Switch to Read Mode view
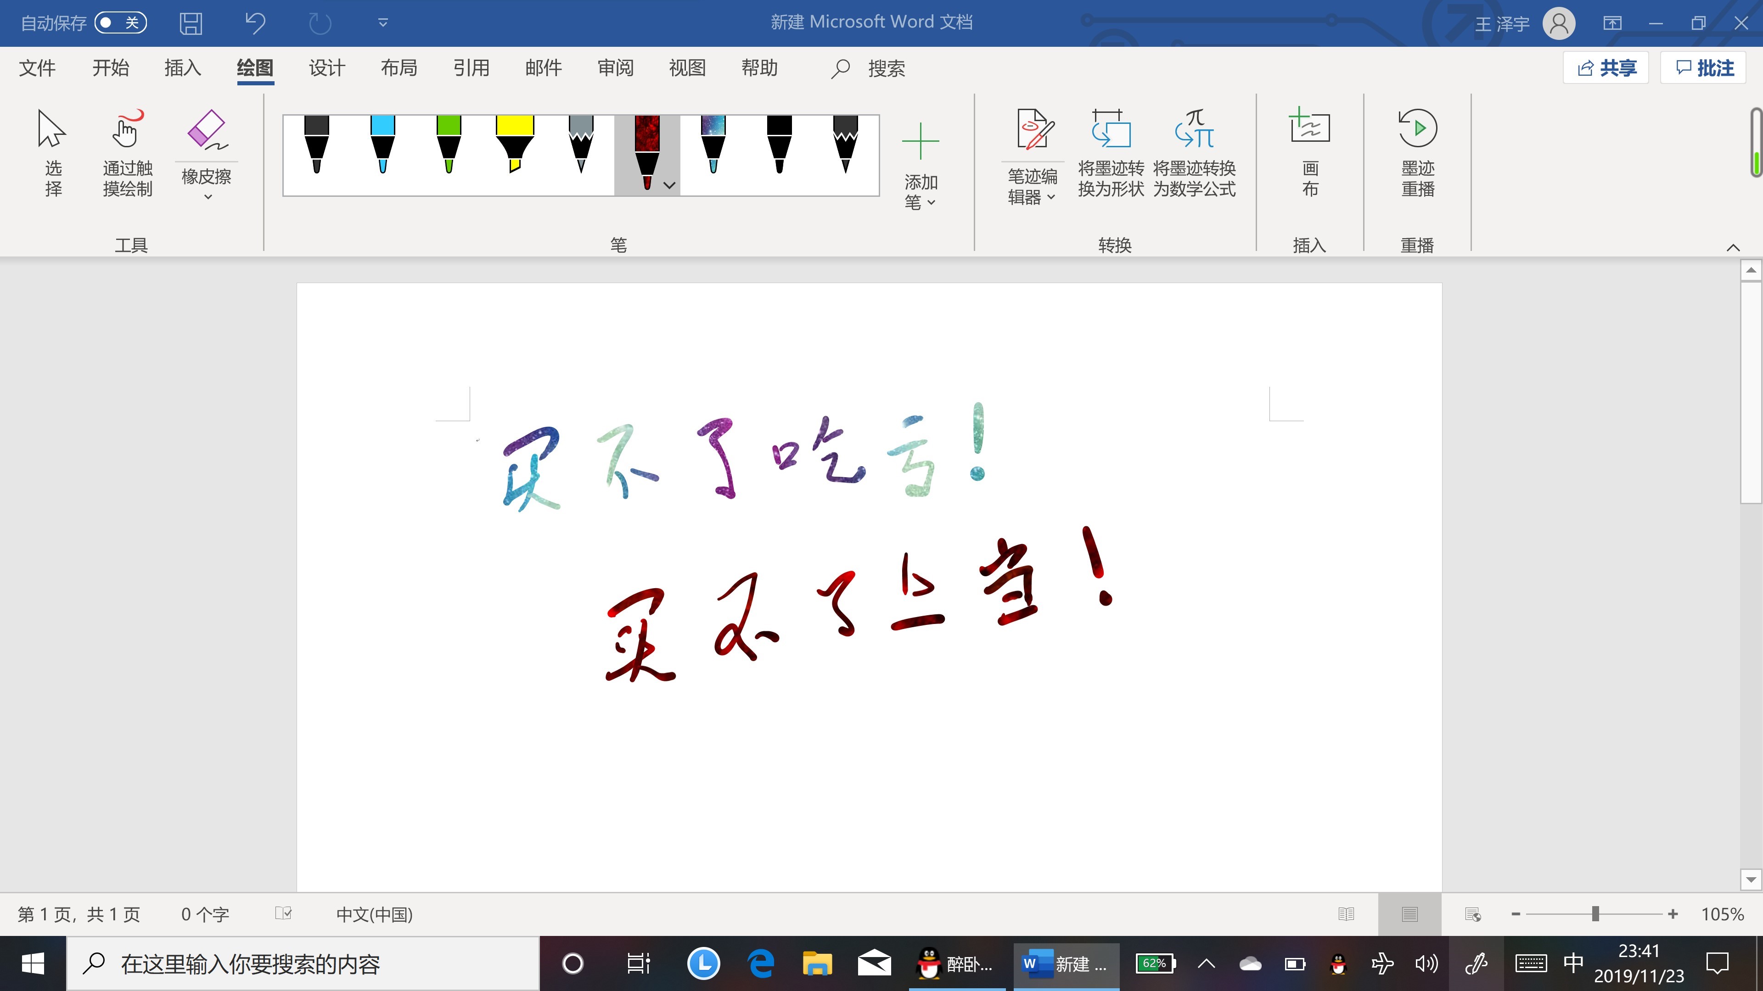This screenshot has width=1763, height=991. (1346, 914)
